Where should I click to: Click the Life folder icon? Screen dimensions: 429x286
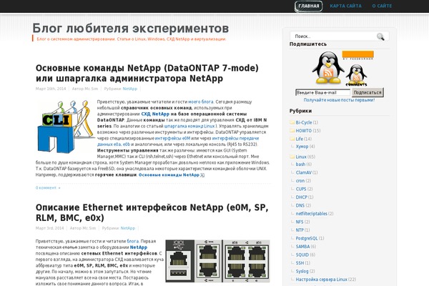point(292,139)
